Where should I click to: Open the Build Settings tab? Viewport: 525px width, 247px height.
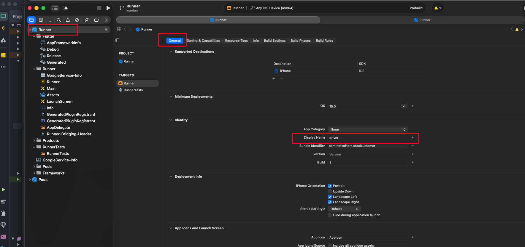pos(275,41)
